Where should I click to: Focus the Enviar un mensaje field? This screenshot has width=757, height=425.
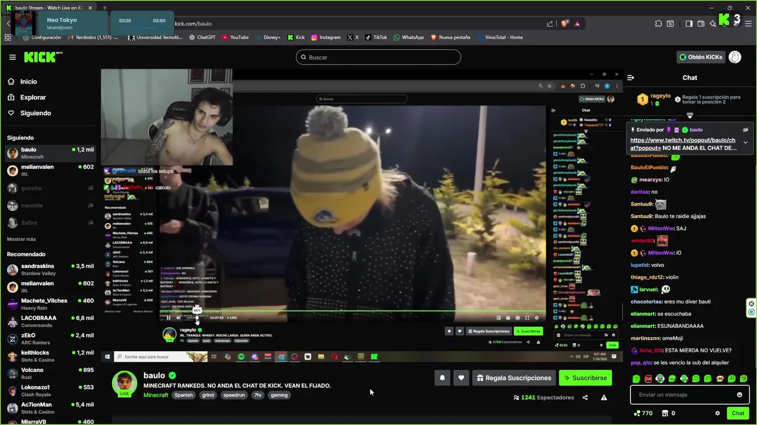[x=683, y=394]
